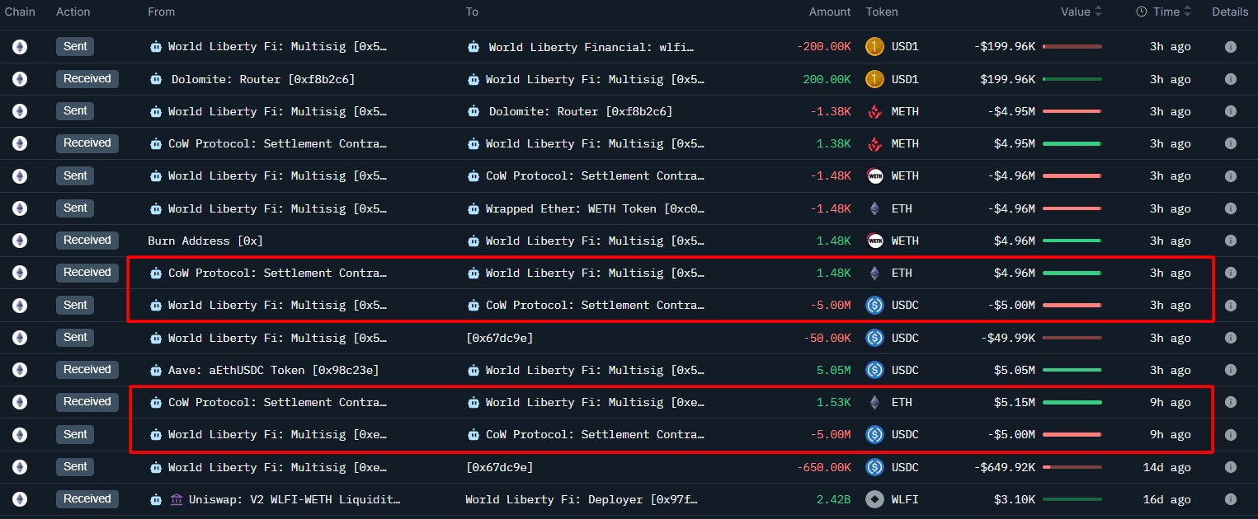Click Ethereum chain icon in 16d ago row
Image resolution: width=1258 pixels, height=519 pixels.
coord(20,499)
